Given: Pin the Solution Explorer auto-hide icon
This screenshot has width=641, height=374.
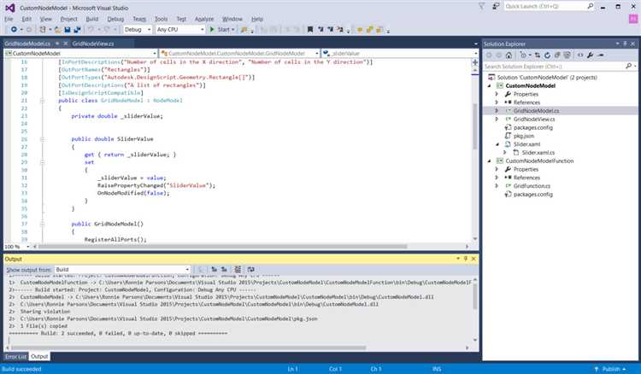Looking at the screenshot, I should [625, 44].
